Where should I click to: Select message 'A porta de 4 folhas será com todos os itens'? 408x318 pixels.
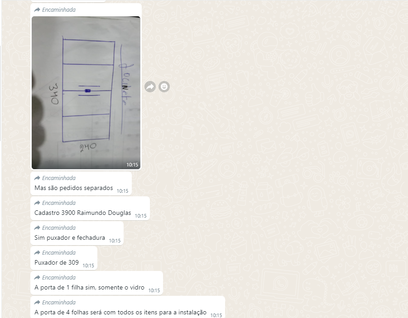(120, 312)
